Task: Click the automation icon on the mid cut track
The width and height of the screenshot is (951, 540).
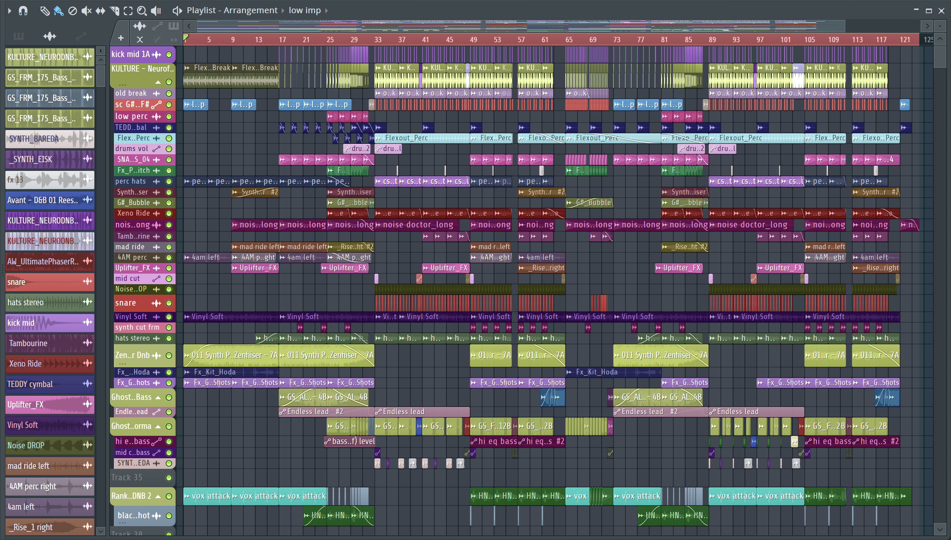Action: 157,279
